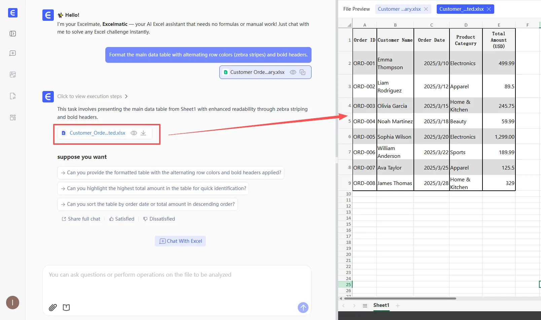This screenshot has height=320, width=541.
Task: Toggle the sidebar panel icon
Action: coord(13,34)
